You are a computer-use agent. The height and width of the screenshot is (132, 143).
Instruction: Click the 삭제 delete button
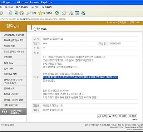click(123, 116)
